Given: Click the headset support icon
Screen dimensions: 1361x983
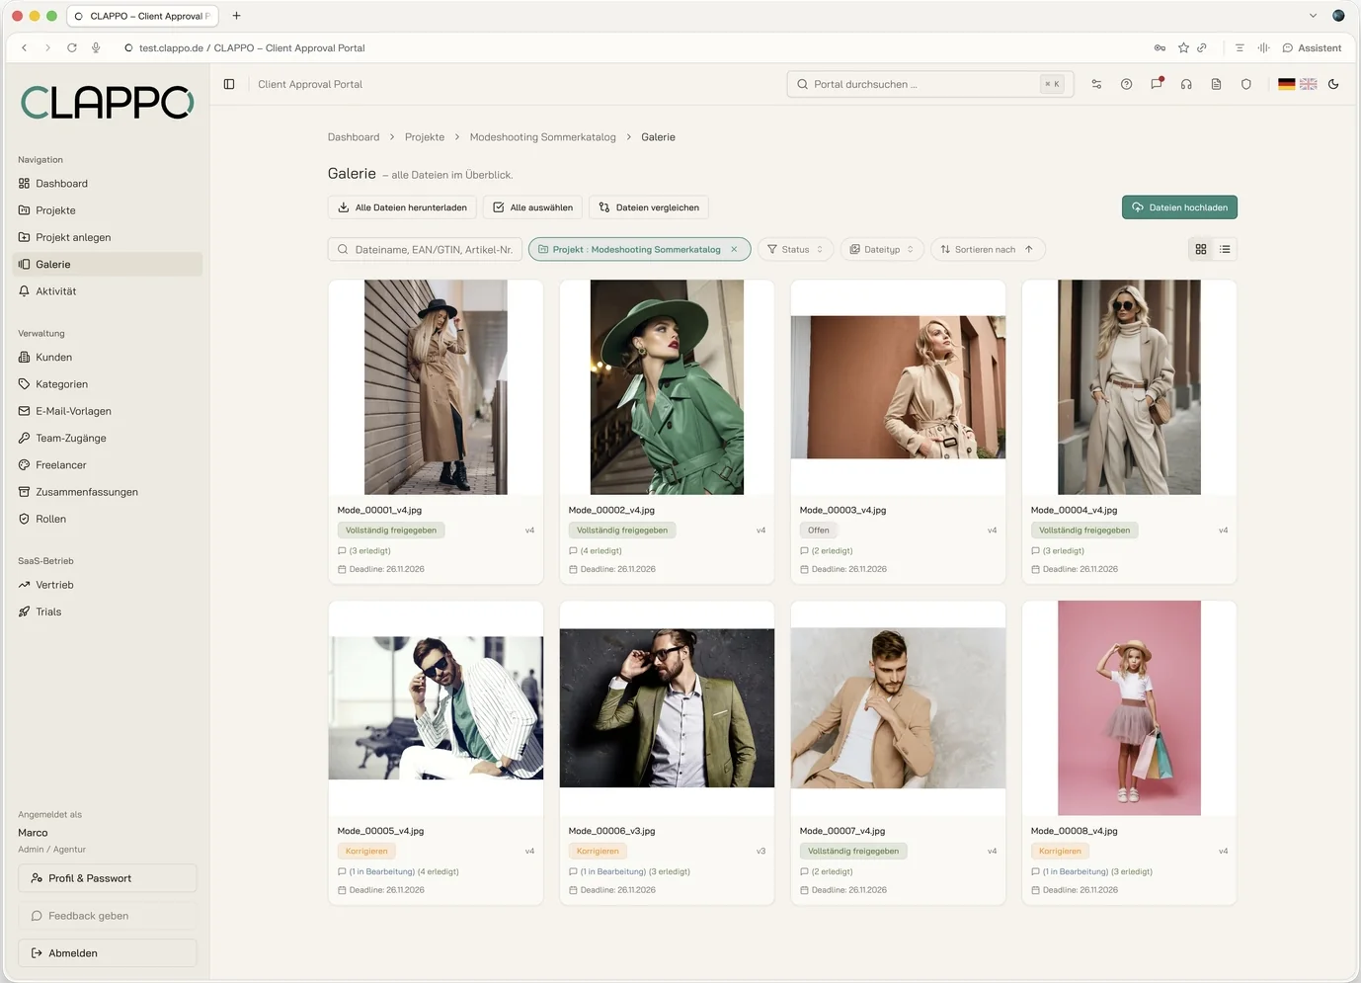Looking at the screenshot, I should tap(1186, 84).
